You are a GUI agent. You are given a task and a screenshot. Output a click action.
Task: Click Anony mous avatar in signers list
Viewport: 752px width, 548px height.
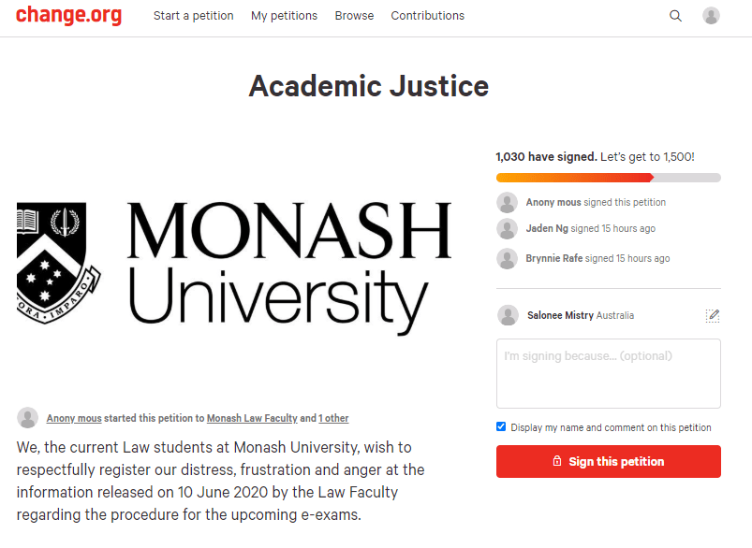pos(508,202)
